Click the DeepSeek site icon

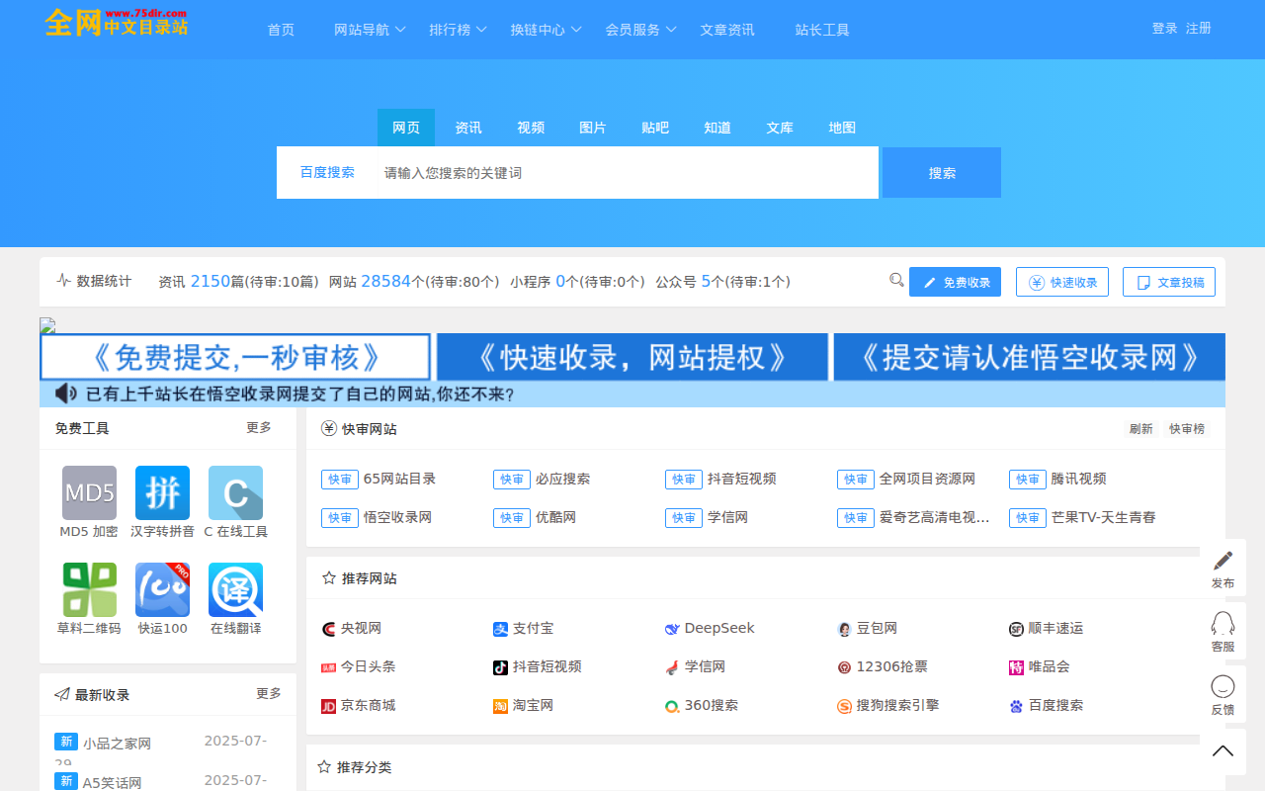[672, 629]
